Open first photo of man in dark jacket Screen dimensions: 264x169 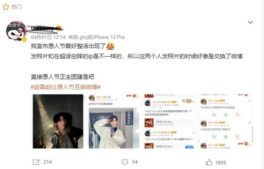(58, 121)
